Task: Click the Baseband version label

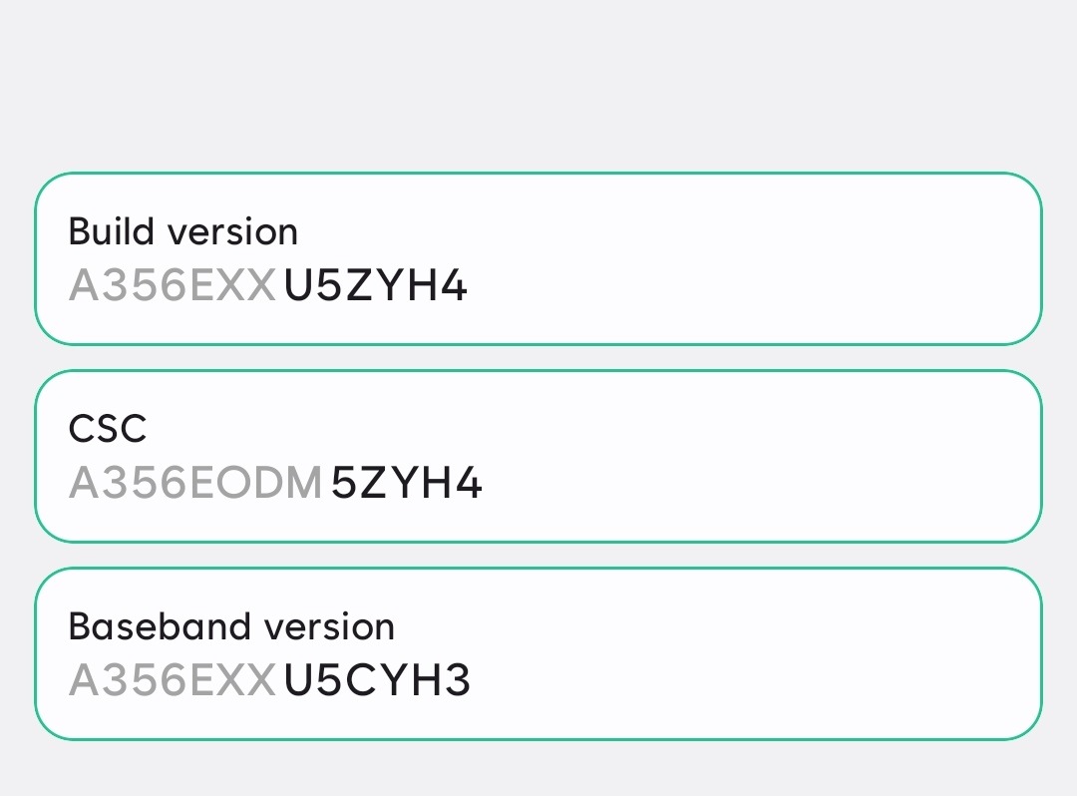Action: pos(230,626)
